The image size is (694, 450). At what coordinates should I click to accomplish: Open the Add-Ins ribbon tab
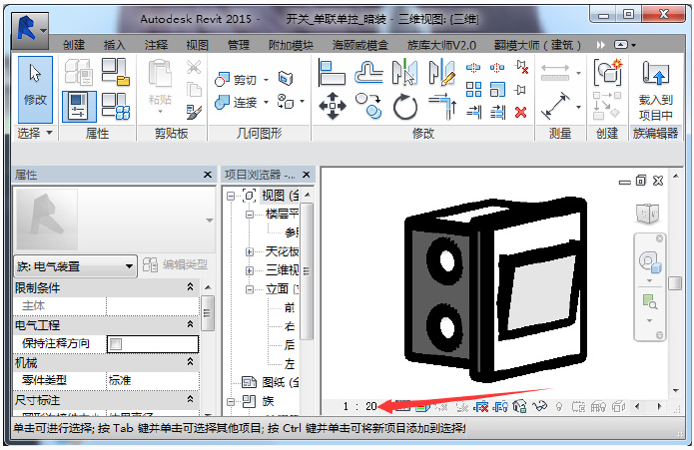(x=291, y=45)
